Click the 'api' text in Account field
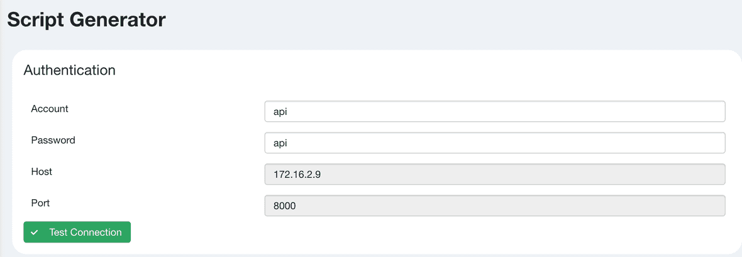Image resolution: width=742 pixels, height=257 pixels. click(x=280, y=112)
